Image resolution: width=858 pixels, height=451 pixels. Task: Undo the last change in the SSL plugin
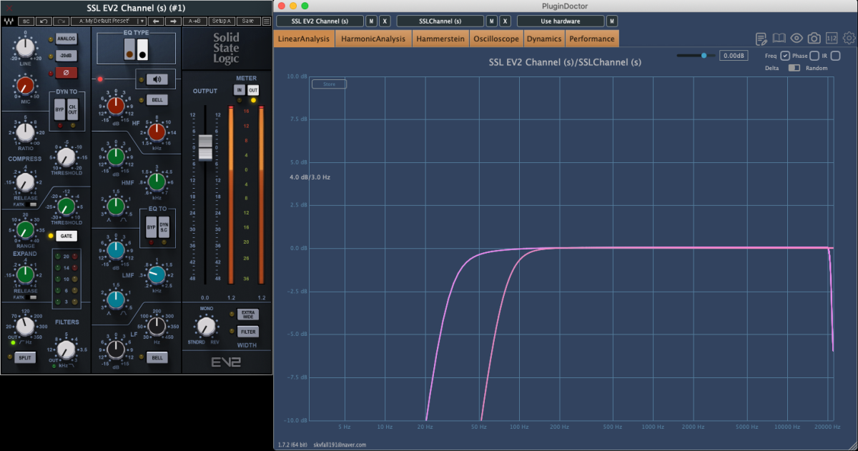(x=44, y=21)
